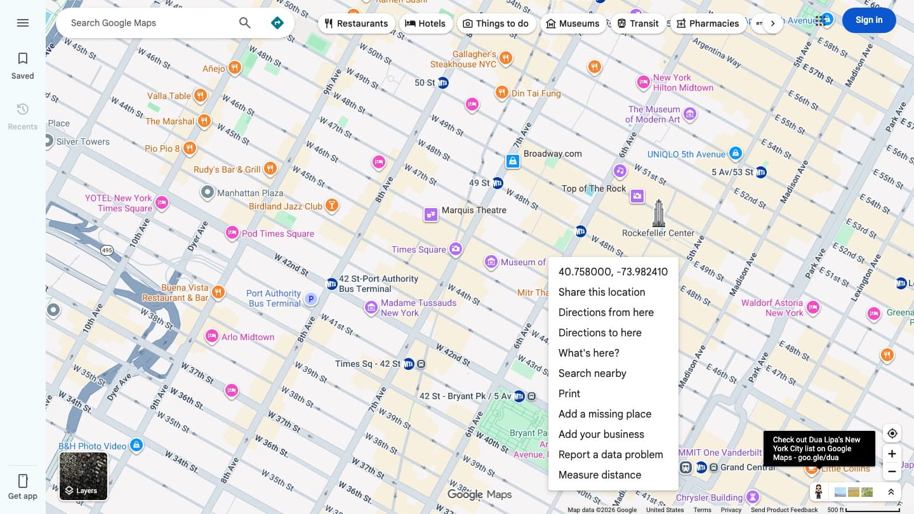Open Street View imagery thumbnails strip
This screenshot has height=514, width=914.
pos(853,492)
